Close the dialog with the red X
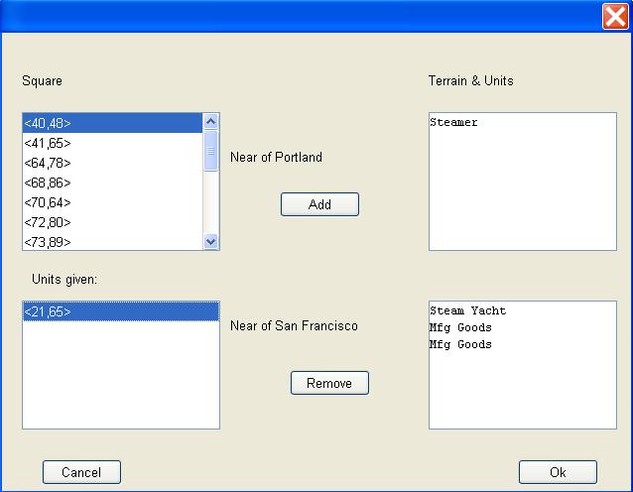The height and width of the screenshot is (492, 633). coord(614,16)
